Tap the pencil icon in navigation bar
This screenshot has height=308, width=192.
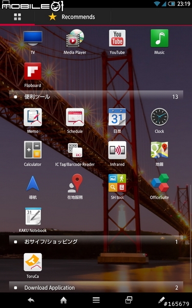click(x=161, y=300)
